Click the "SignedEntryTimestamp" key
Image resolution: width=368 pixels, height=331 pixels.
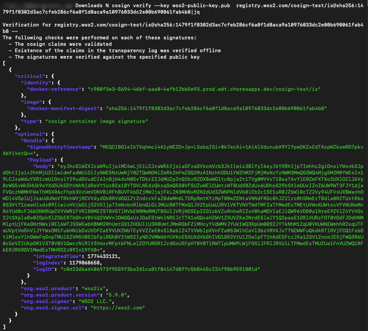60,147
